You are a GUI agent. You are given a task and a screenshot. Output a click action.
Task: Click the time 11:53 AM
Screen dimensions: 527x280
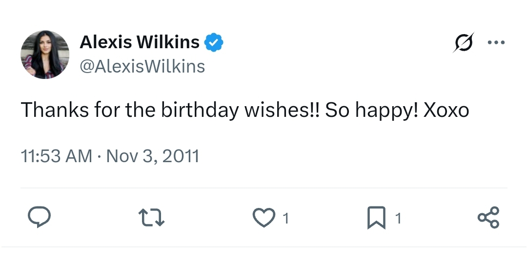click(x=56, y=156)
